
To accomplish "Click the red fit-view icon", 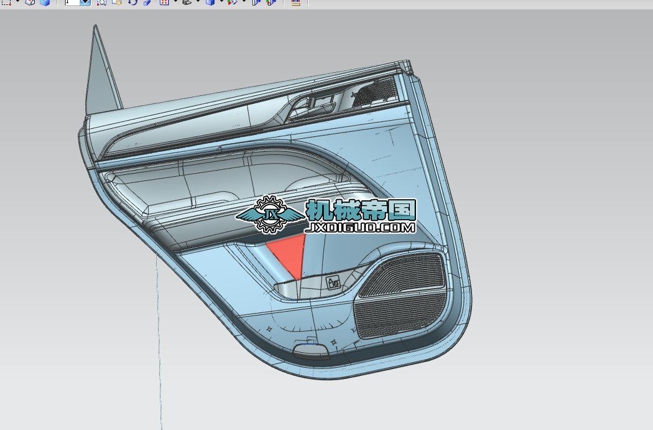I will click(164, 2).
